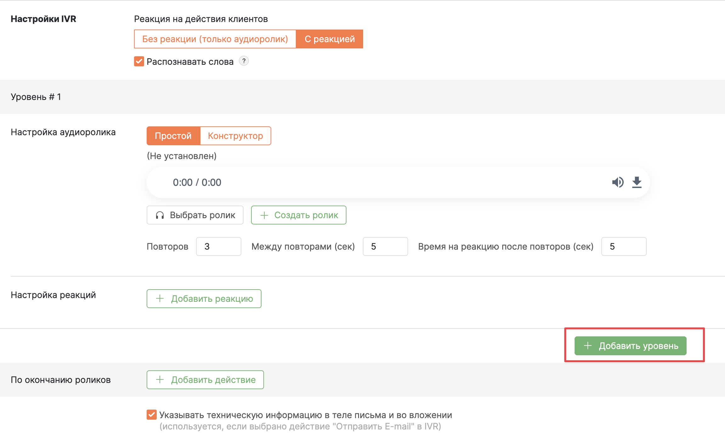Image resolution: width=725 pixels, height=442 pixels.
Task: Uncheck the Распознавать слова checkbox
Action: point(139,61)
